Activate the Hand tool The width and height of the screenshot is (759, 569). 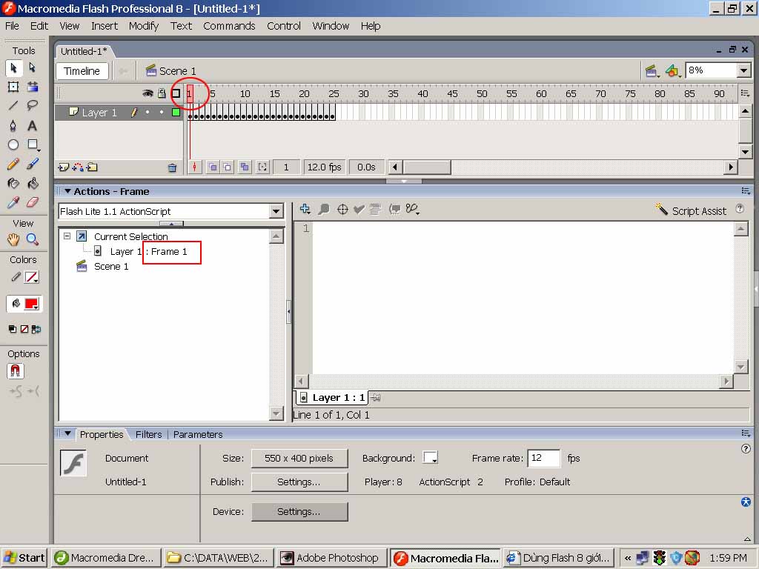[13, 239]
